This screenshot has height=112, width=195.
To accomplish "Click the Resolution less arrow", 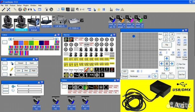I will tap(160, 52).
